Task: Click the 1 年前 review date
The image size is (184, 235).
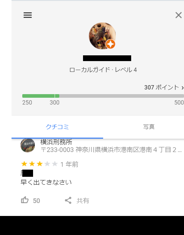Action: [x=69, y=165]
